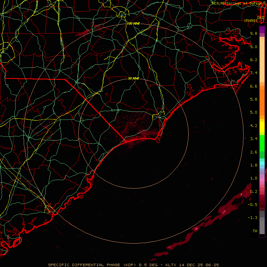Click the 4.2 legend value

254,126
